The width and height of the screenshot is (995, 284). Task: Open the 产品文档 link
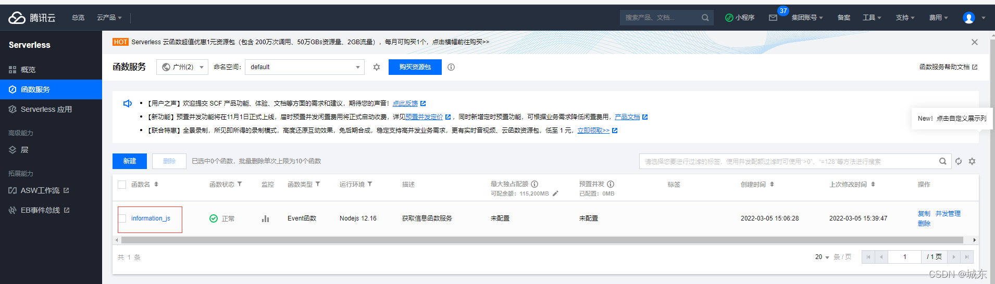[x=627, y=117]
